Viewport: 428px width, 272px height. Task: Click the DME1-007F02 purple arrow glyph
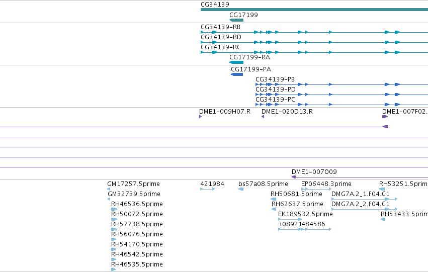[x=385, y=117]
